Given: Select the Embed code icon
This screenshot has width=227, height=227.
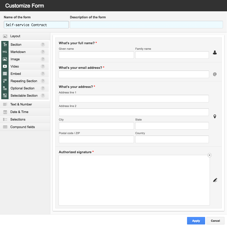Looking at the screenshot, I should [5, 74].
